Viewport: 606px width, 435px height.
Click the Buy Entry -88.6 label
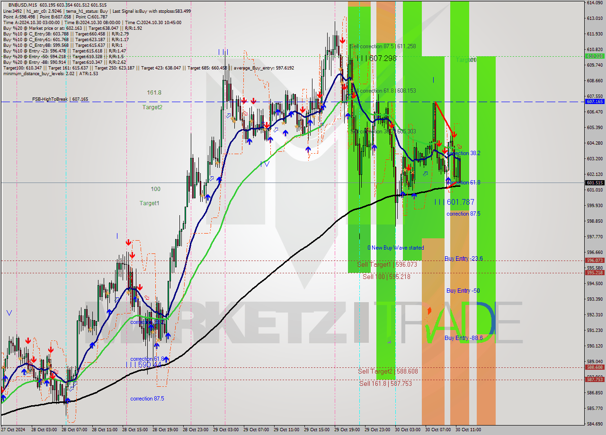point(463,338)
